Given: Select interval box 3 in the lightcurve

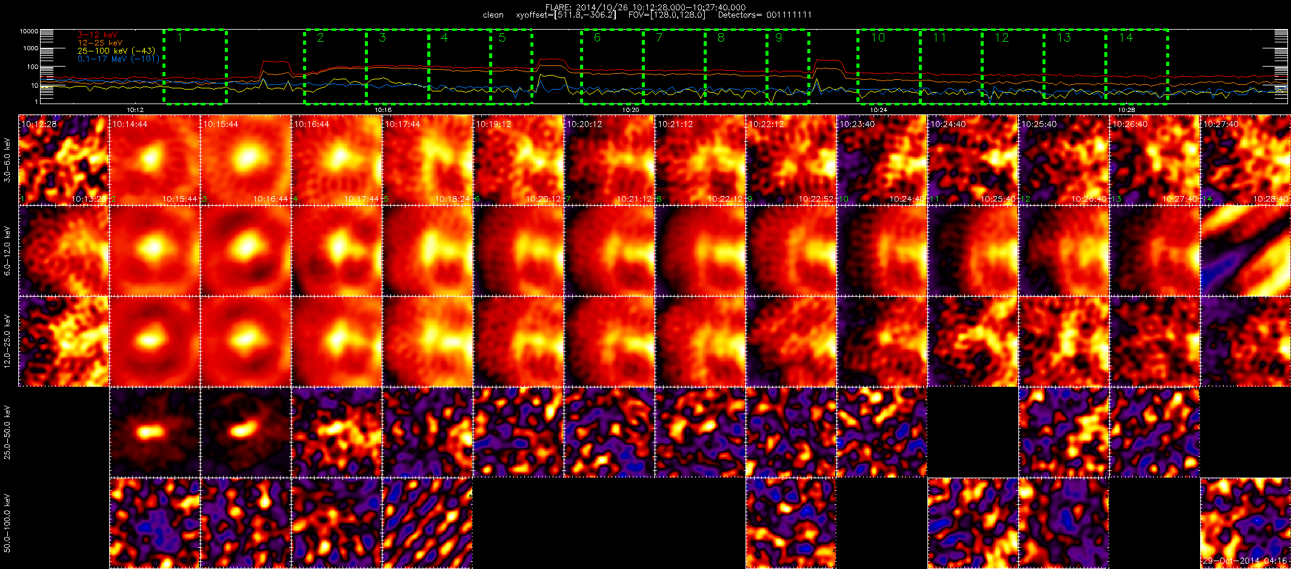Looking at the screenshot, I should click(398, 66).
